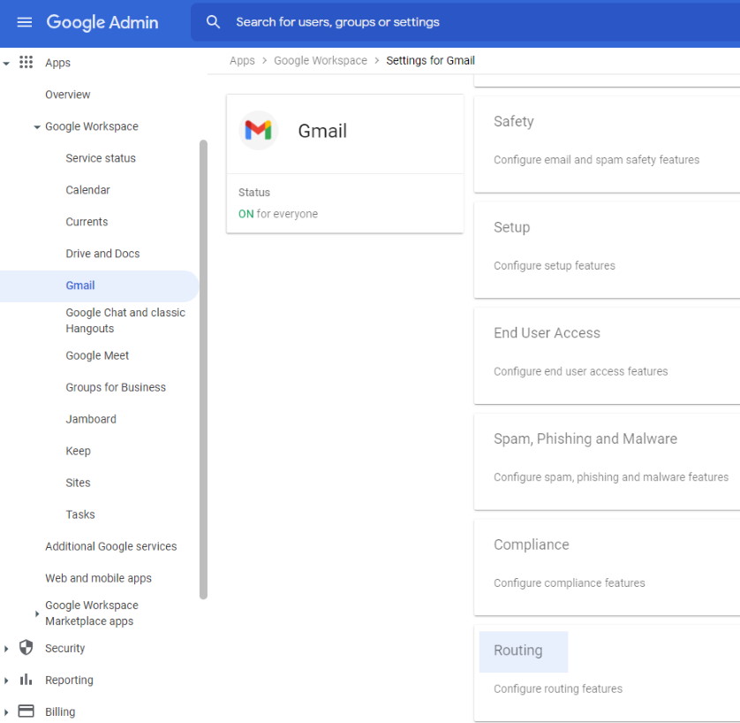Collapse the Apps section arrow
The image size is (740, 723).
6,64
